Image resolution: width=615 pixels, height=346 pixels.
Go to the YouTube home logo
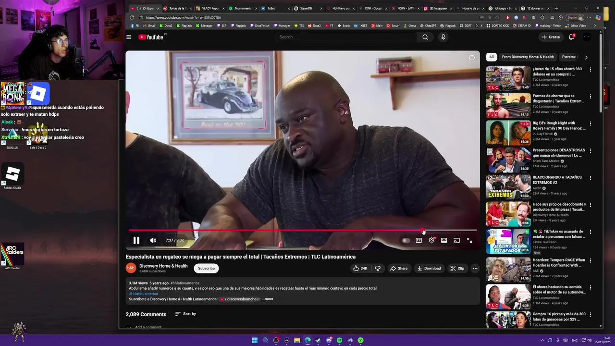(x=151, y=37)
